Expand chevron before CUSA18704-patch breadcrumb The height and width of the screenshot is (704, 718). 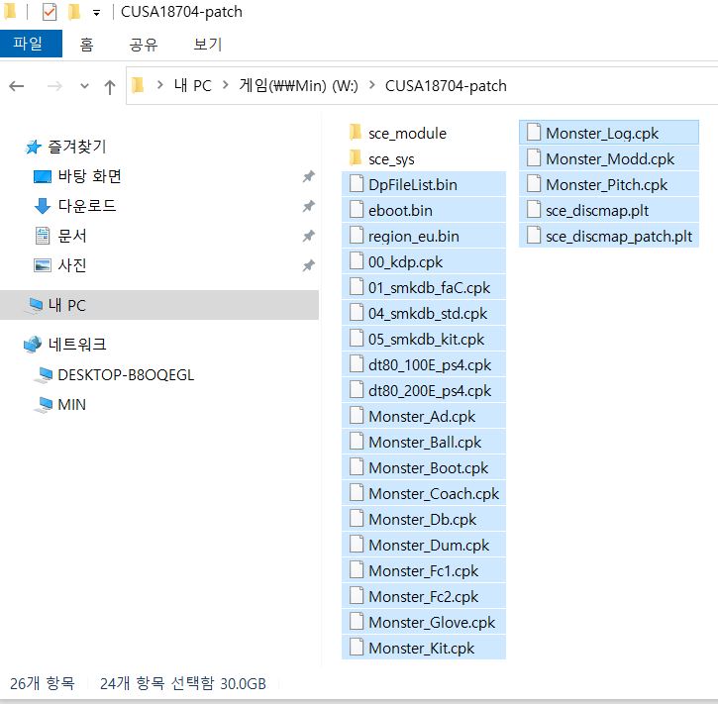[x=371, y=85]
